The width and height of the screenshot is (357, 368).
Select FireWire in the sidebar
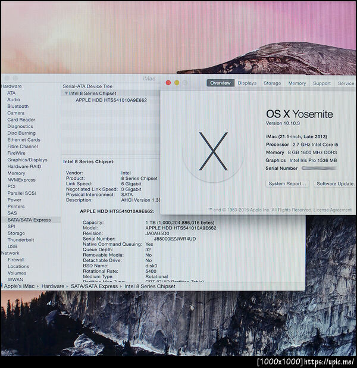pos(16,153)
